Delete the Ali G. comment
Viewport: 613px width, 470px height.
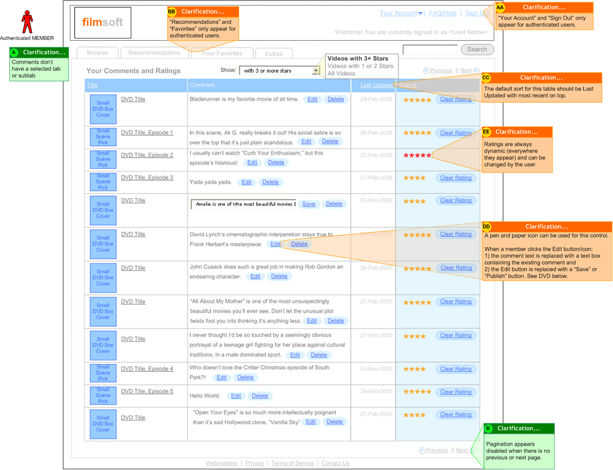point(330,142)
